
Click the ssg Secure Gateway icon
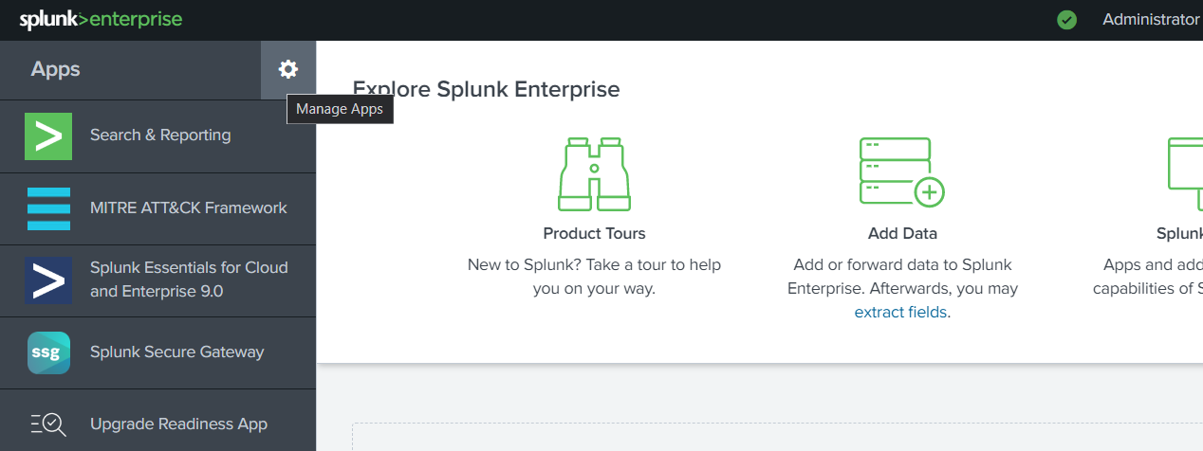(48, 352)
